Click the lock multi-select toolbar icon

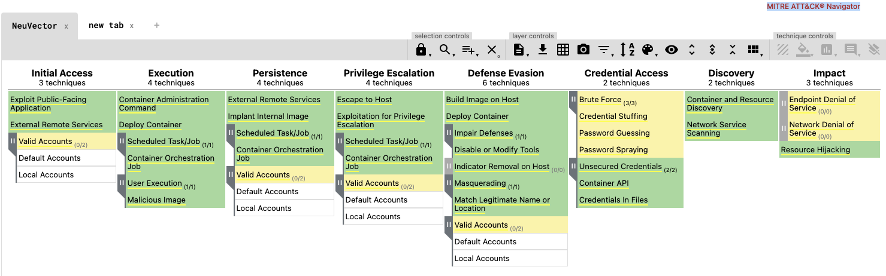coord(421,50)
